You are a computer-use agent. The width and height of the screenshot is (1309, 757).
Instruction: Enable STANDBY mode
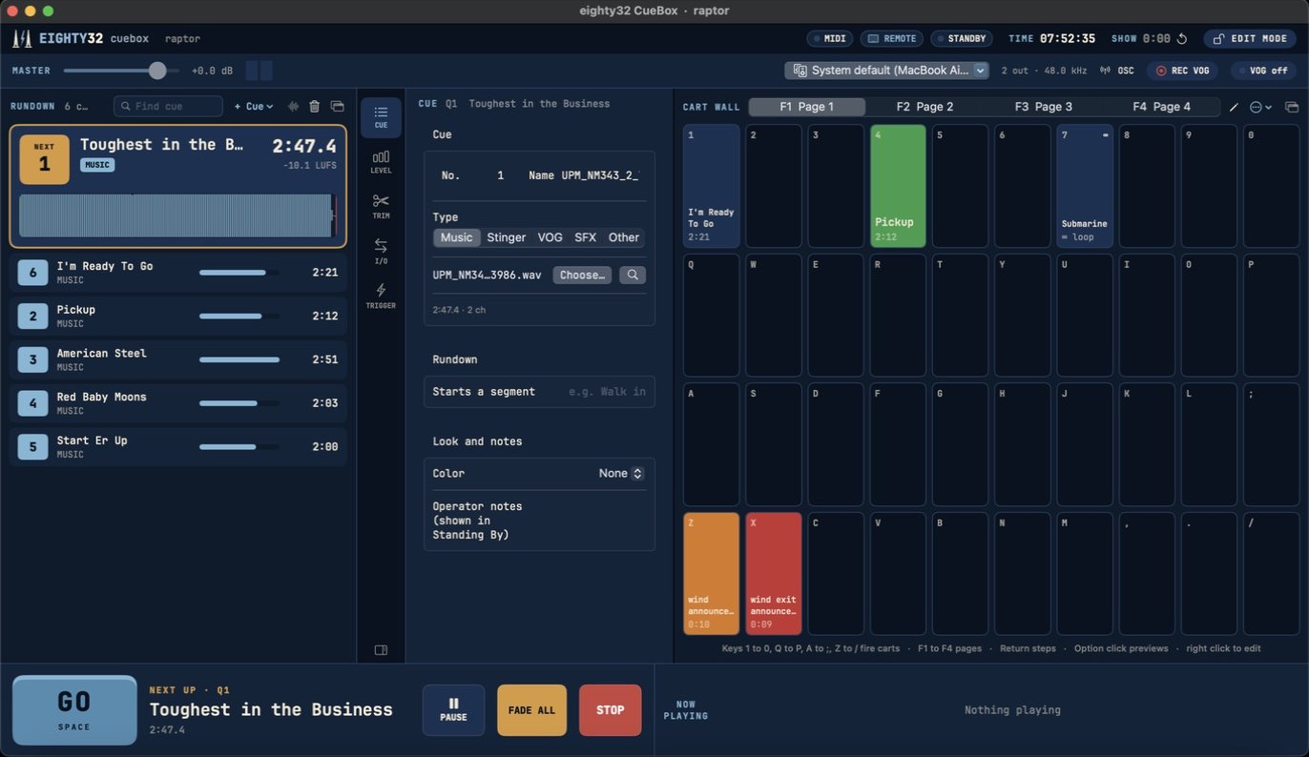[962, 39]
